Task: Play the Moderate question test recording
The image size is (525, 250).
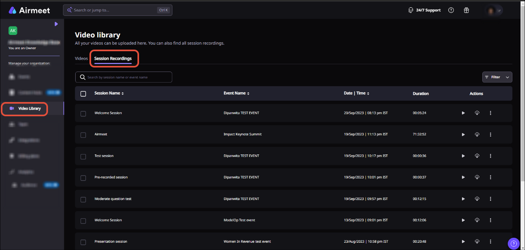Action: point(463,199)
